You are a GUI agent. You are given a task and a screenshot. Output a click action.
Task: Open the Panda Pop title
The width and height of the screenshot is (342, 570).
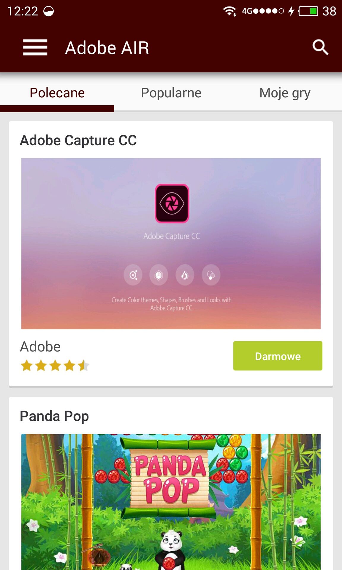coord(54,416)
